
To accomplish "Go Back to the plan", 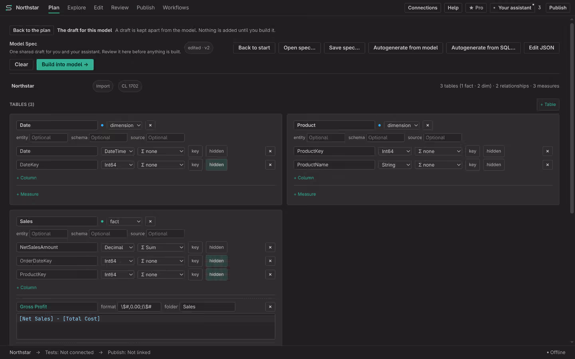I will (x=32, y=30).
